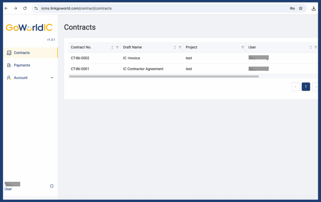The width and height of the screenshot is (321, 202).
Task: Expand the Account menu chevron
Action: (52, 78)
